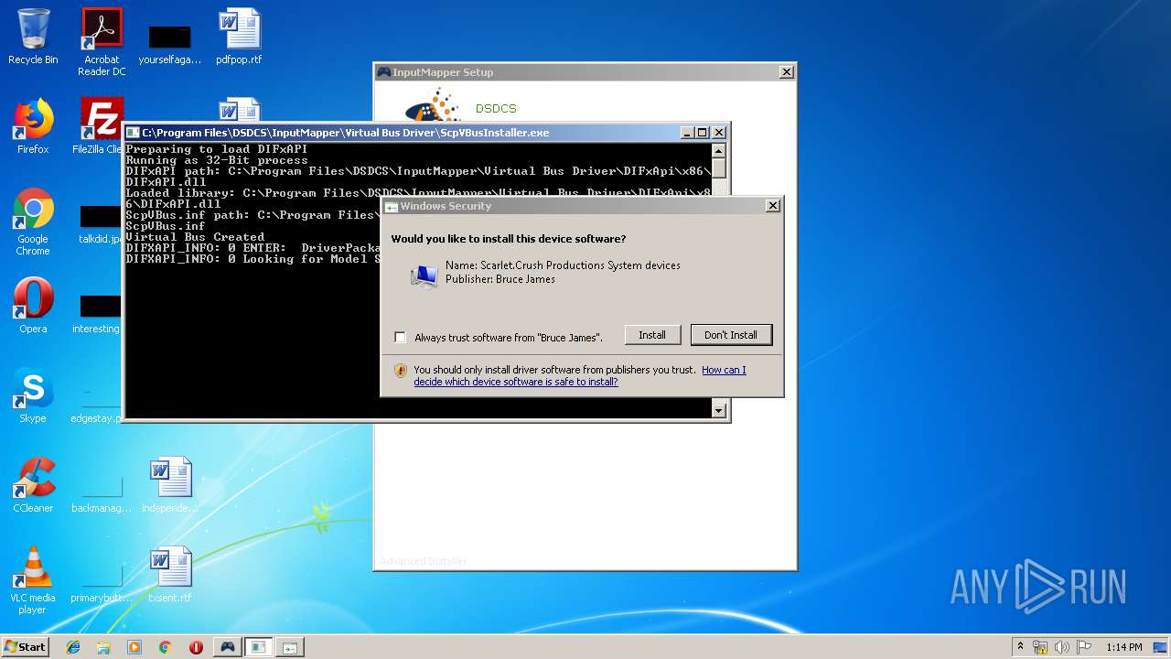Click the shield warning icon in dialog
The height and width of the screenshot is (659, 1171).
(x=400, y=371)
